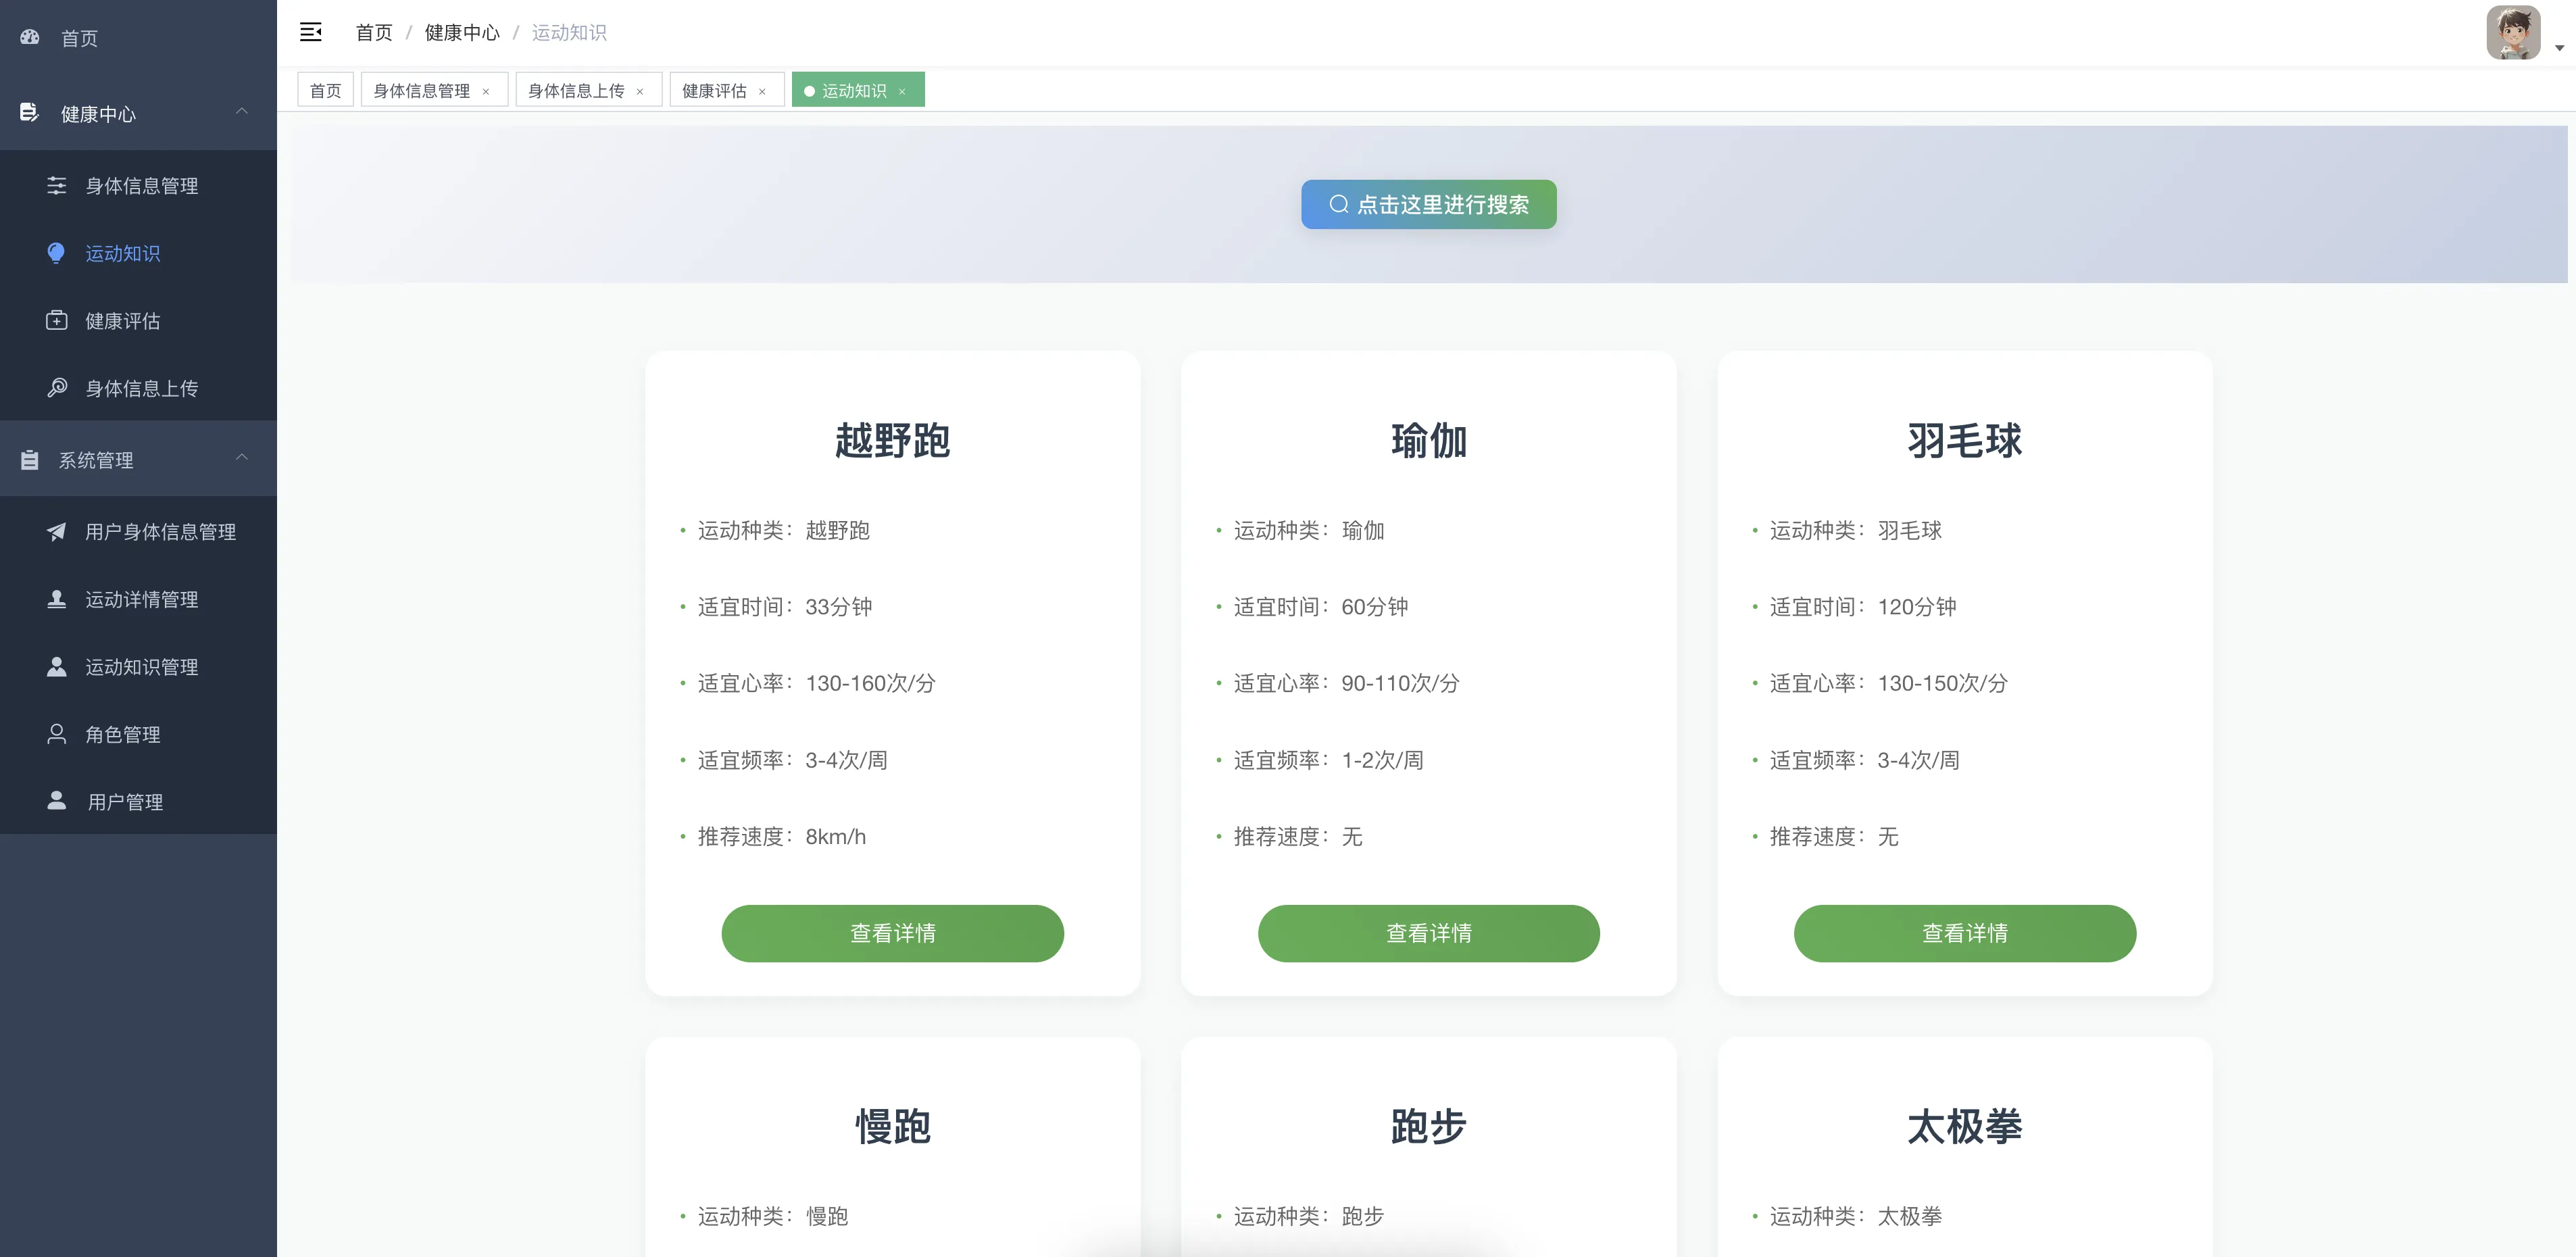Close the active 运动知识 tab
The image size is (2576, 1257).
pyautogui.click(x=902, y=92)
